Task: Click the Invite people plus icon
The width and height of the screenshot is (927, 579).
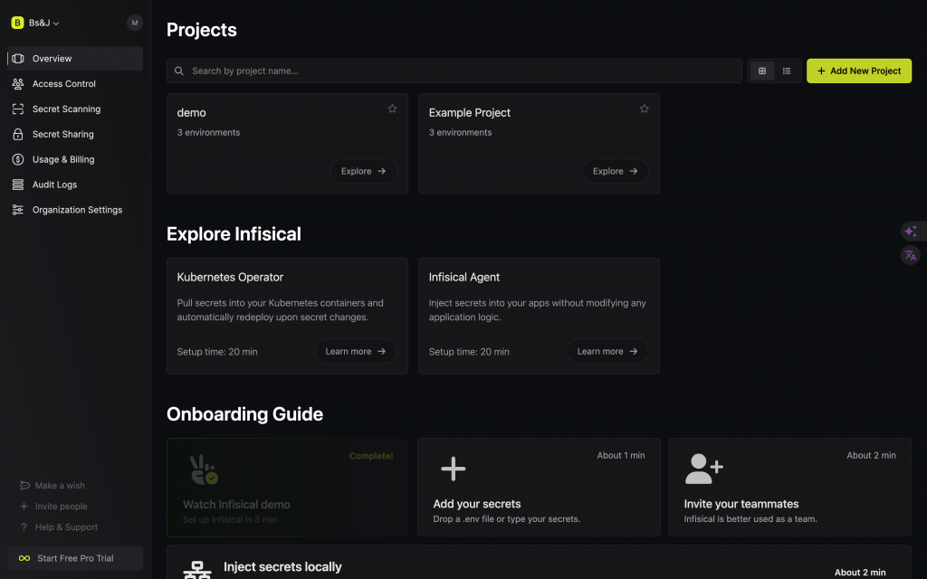Action: point(24,507)
